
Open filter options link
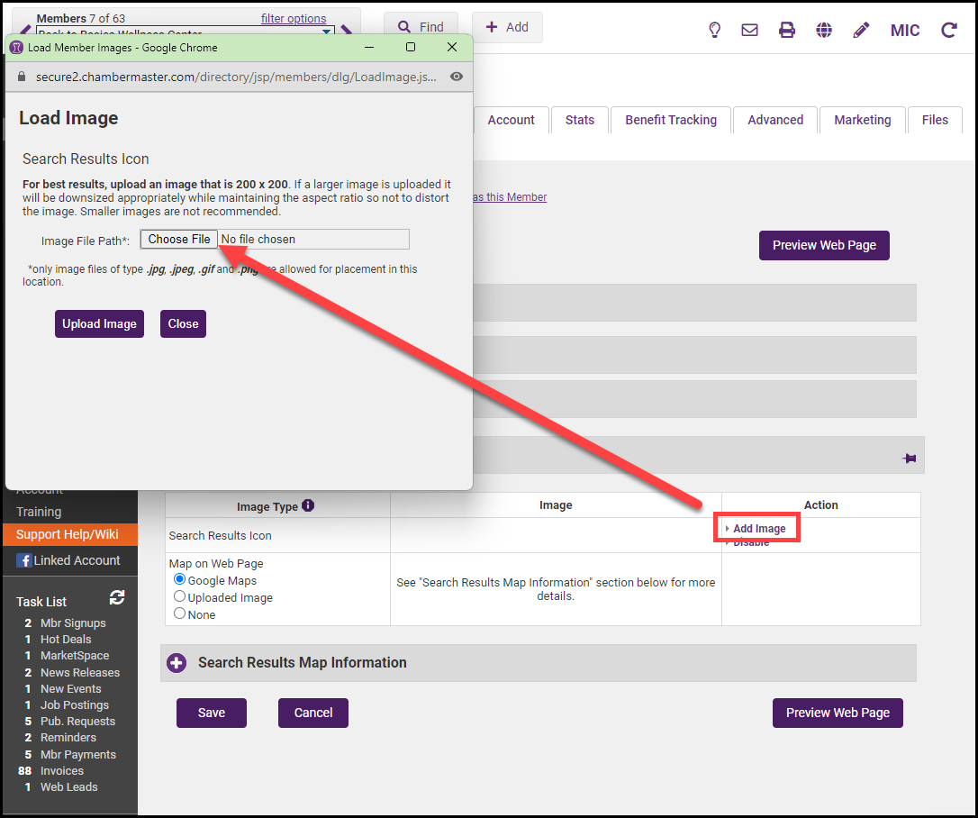click(x=294, y=18)
